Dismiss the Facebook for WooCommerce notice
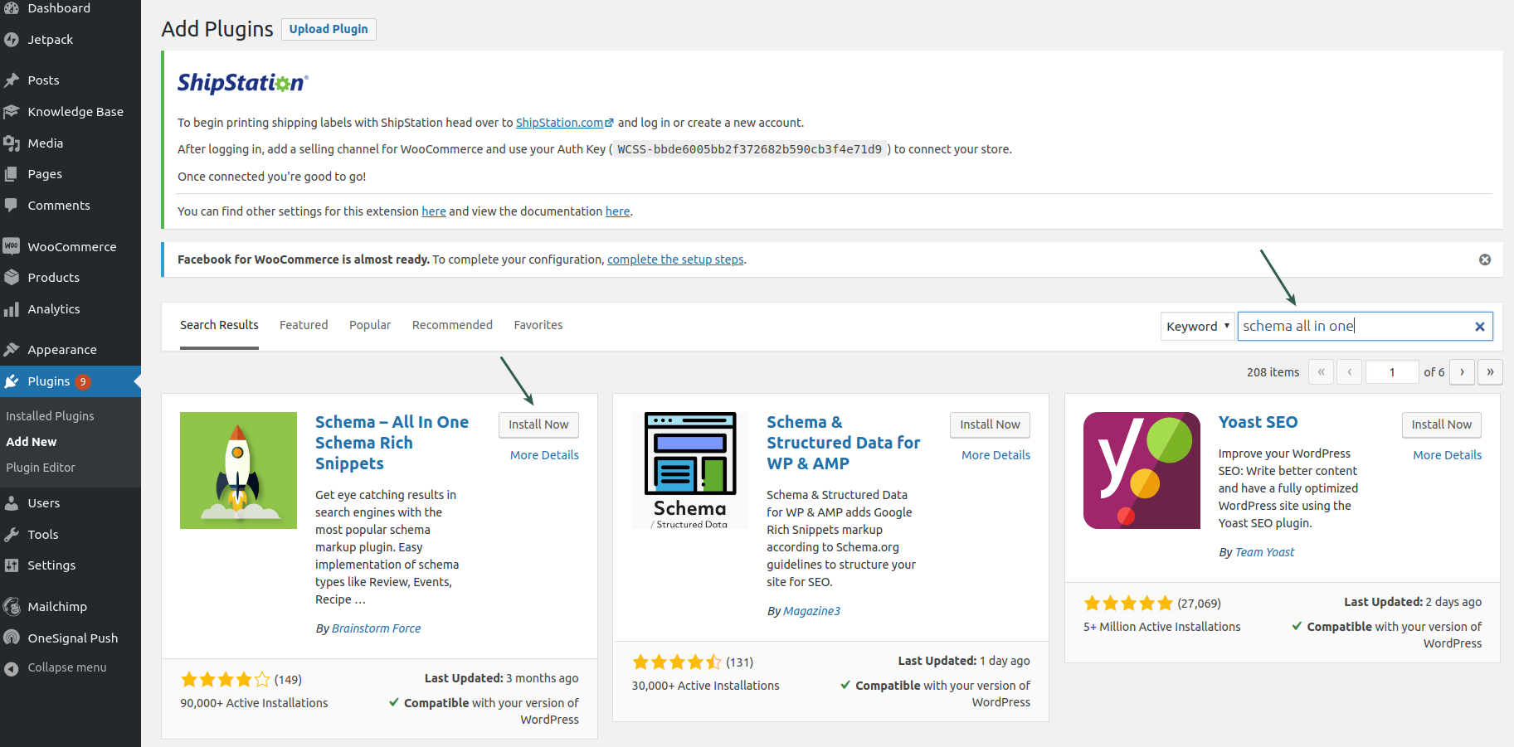The image size is (1514, 747). [x=1485, y=260]
